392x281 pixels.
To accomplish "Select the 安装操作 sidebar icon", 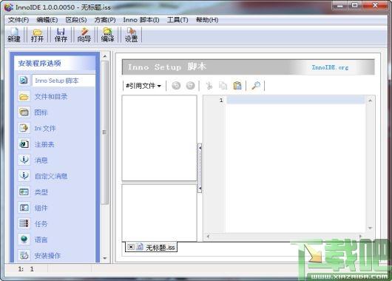I will click(x=24, y=256).
